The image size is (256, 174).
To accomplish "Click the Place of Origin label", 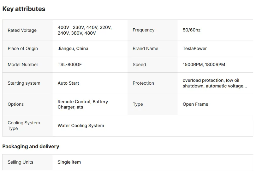I will coord(23,48).
